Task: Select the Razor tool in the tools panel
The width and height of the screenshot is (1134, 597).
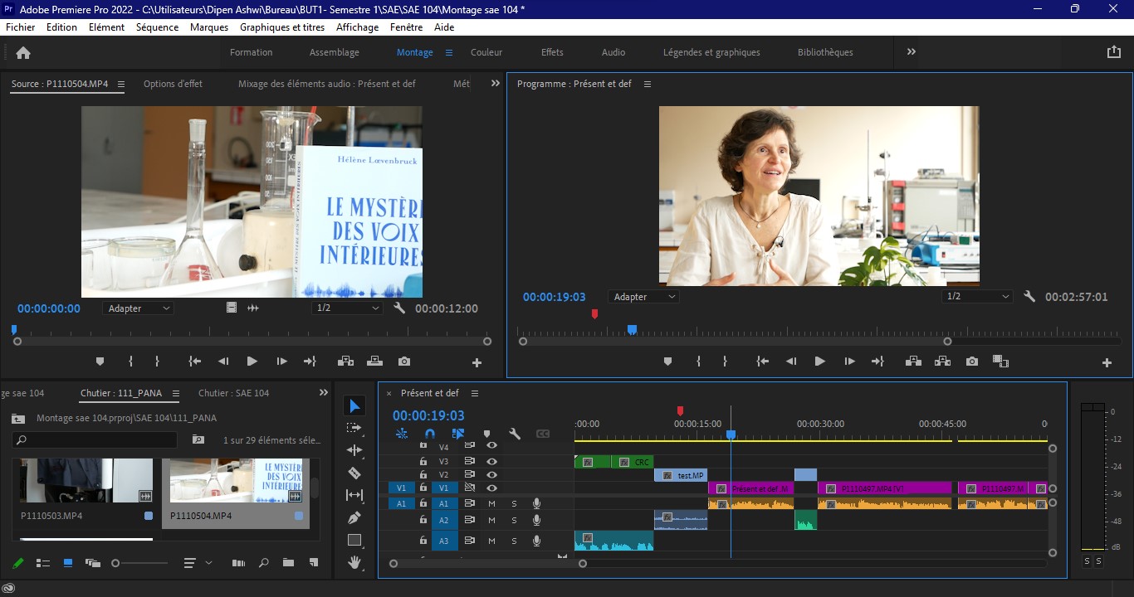Action: click(x=354, y=473)
